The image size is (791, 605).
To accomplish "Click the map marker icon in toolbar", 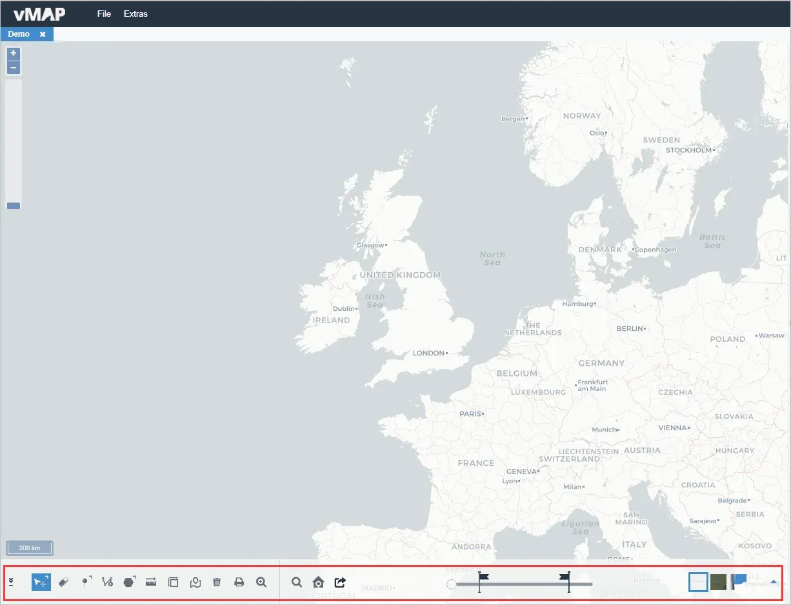I will tap(195, 582).
